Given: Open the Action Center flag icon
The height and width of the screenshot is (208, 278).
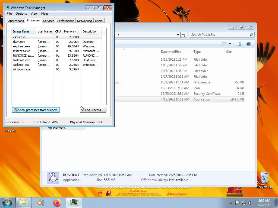Looking at the screenshot, I should (x=237, y=203).
